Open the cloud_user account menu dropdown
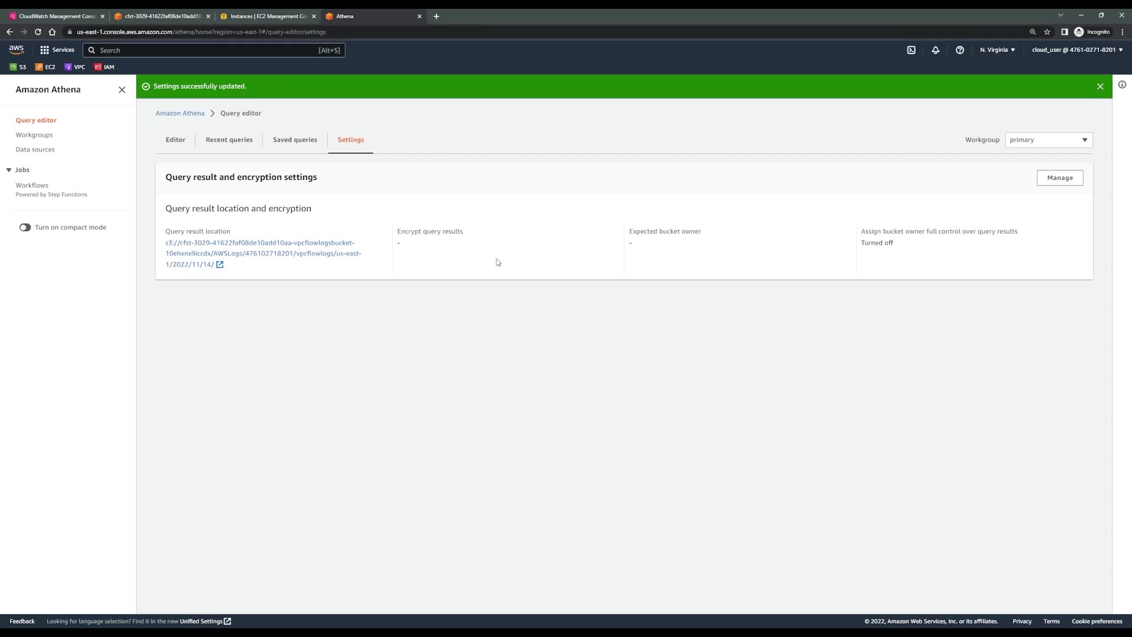The width and height of the screenshot is (1132, 637). [x=1077, y=50]
